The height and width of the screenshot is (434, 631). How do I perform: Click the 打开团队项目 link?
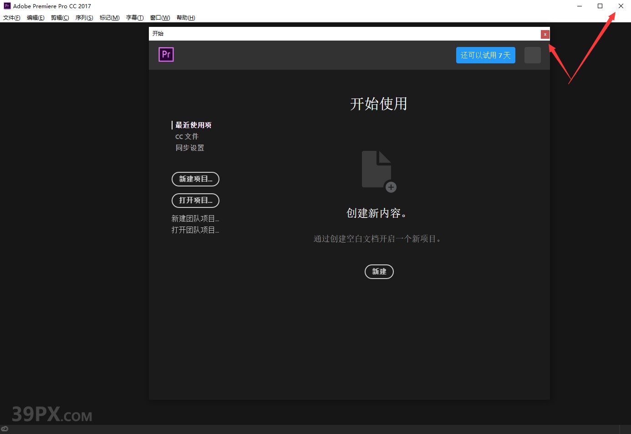195,229
